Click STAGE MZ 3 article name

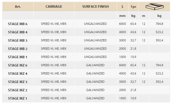[x=18, y=82]
